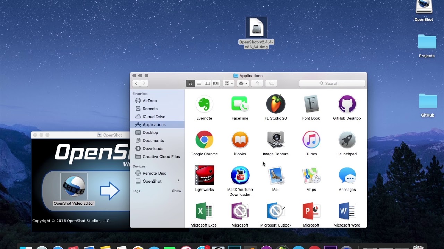Open Evernote app icon
The width and height of the screenshot is (444, 249).
(x=204, y=104)
